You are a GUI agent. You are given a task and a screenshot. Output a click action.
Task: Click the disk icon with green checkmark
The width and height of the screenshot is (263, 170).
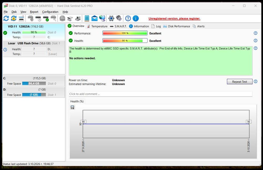point(46,18)
